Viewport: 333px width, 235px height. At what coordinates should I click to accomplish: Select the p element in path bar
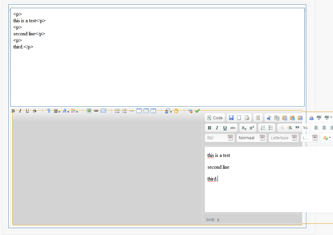tap(219, 220)
